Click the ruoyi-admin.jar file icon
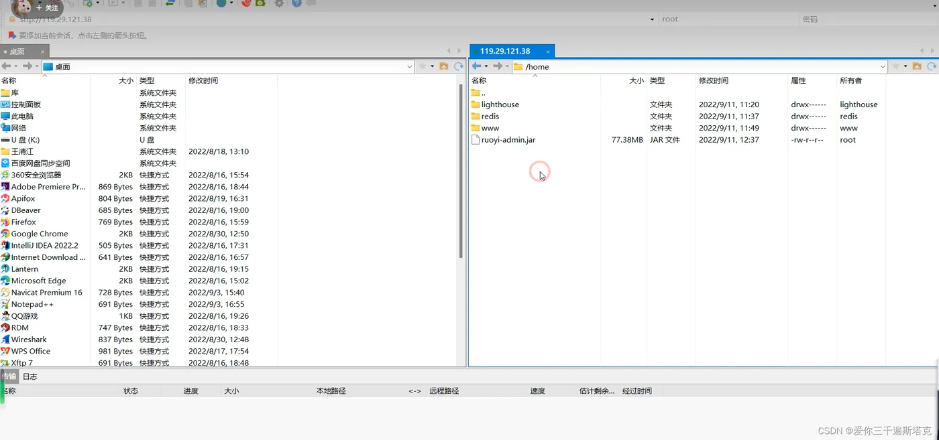The image size is (939, 440). click(476, 140)
